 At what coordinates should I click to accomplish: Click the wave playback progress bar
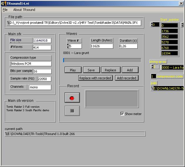102,60
